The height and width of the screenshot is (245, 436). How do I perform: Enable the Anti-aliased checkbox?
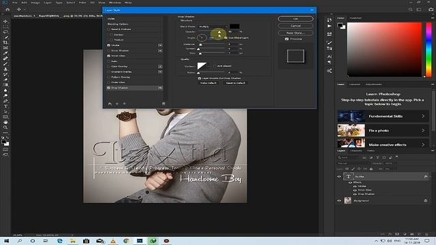point(215,66)
